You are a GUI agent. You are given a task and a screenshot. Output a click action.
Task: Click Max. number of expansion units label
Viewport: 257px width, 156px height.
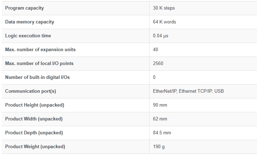(x=40, y=50)
